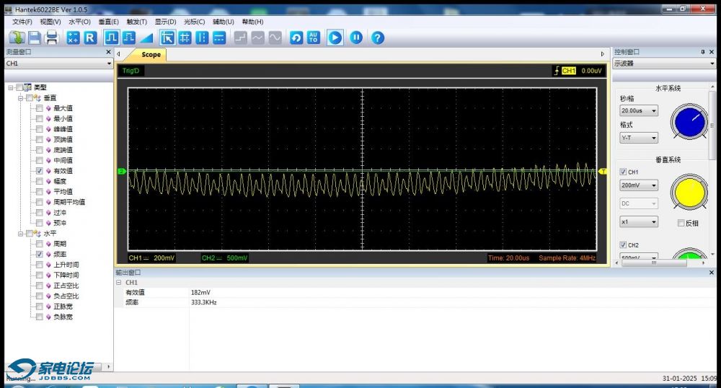Close the 输出窗口 panel with X
Screen dimensions: 721x388
(x=712, y=273)
